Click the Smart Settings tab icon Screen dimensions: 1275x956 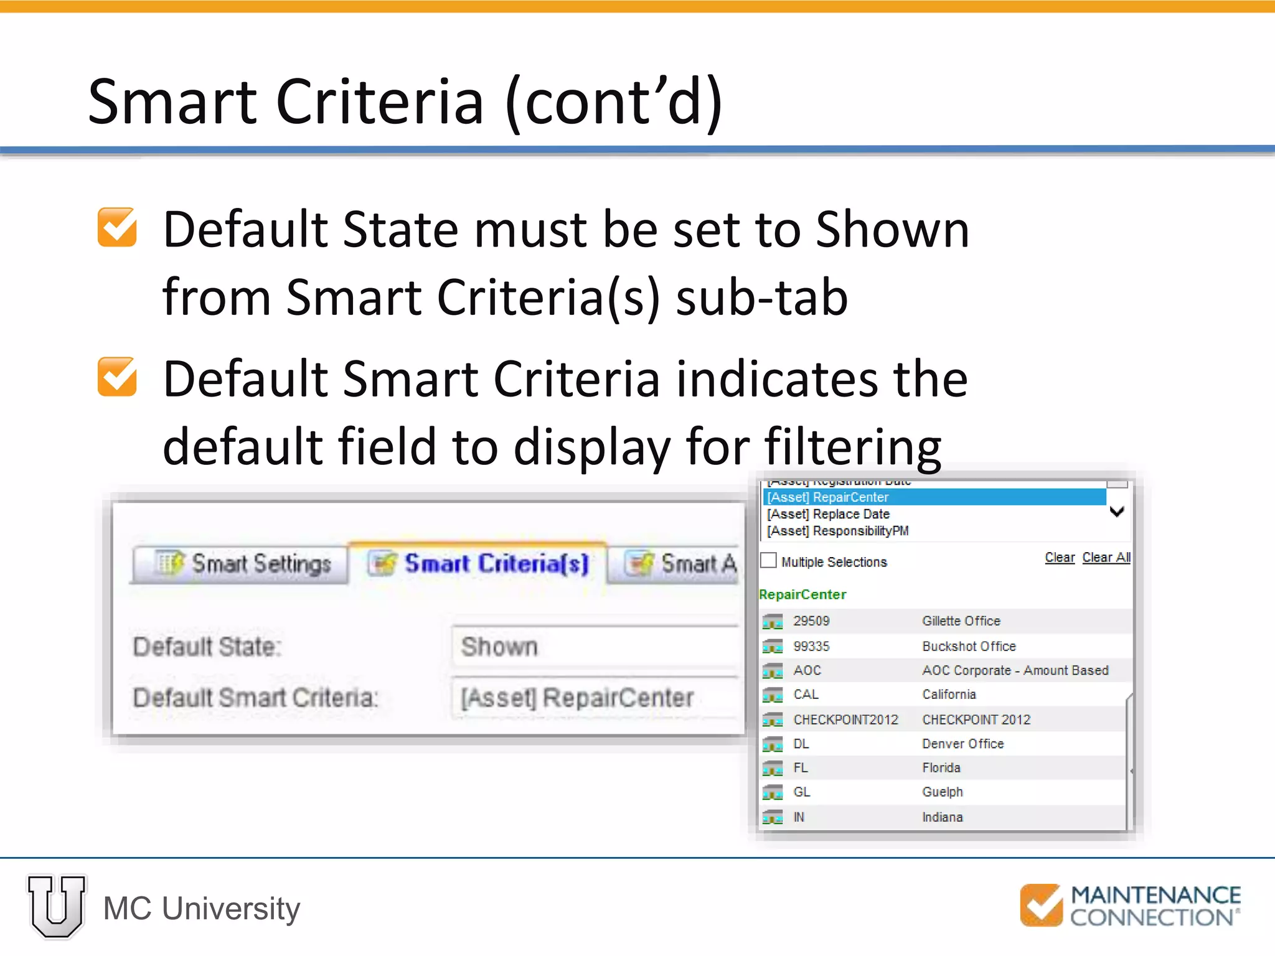[169, 563]
